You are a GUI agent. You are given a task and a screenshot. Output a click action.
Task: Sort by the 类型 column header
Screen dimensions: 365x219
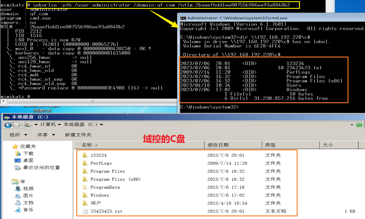click(291, 145)
